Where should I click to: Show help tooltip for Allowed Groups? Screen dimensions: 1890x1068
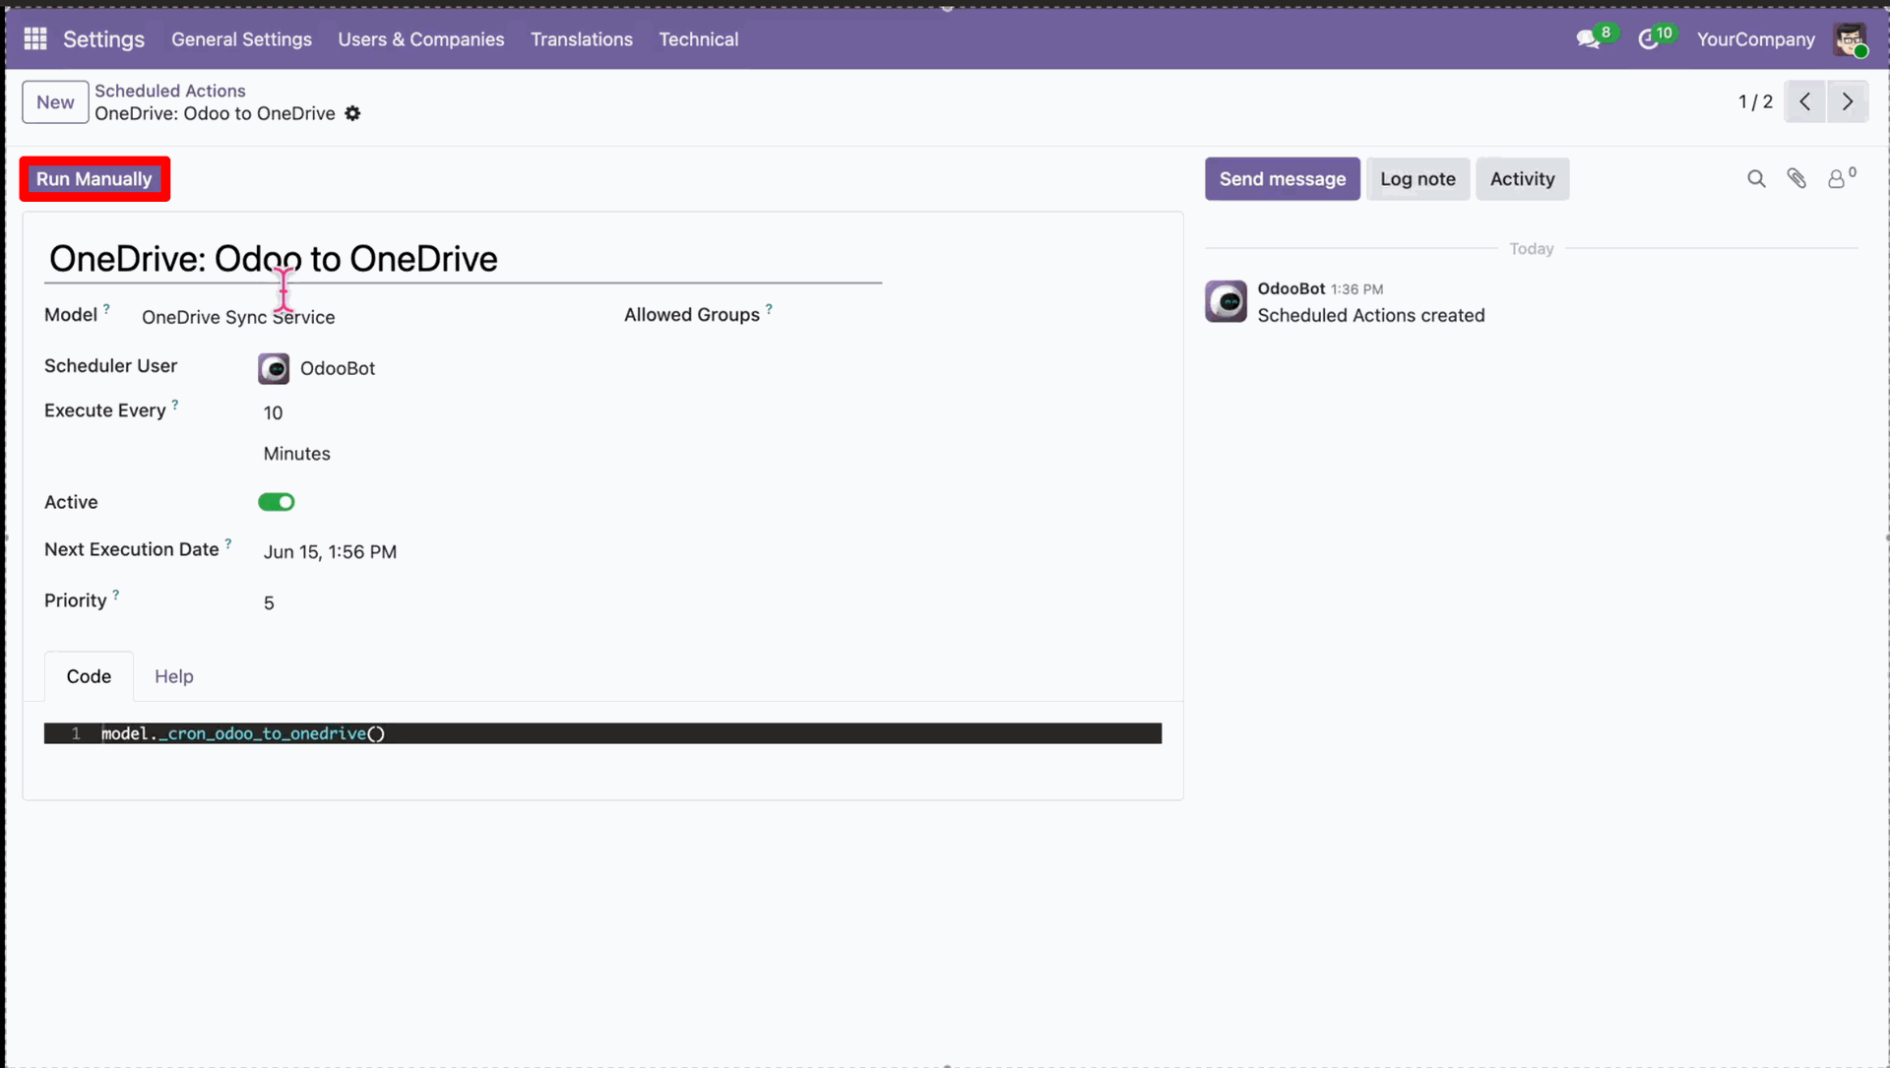coord(769,309)
